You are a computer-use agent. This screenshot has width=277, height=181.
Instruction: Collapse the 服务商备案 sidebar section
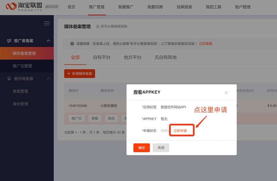point(48,79)
